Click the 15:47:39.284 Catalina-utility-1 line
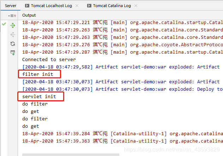Image resolution: width=223 pixels, height=156 pixels. (122, 134)
